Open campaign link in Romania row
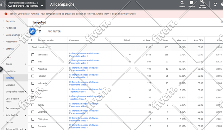 click(x=84, y=126)
